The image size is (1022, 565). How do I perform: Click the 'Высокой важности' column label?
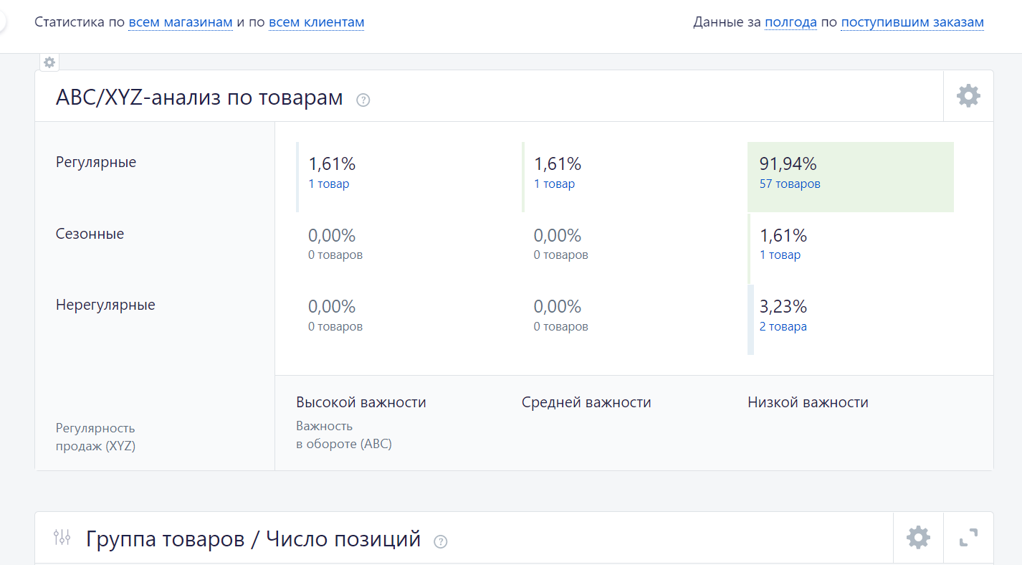(x=361, y=402)
